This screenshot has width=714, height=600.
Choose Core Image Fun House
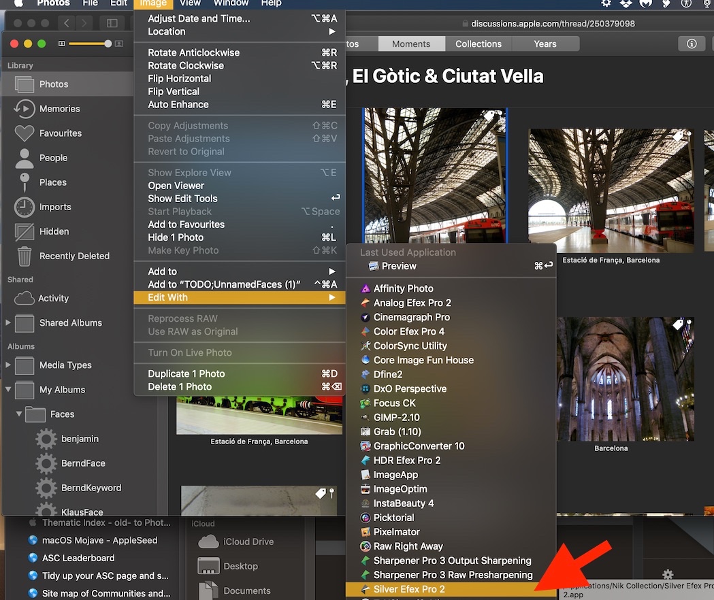point(451,360)
